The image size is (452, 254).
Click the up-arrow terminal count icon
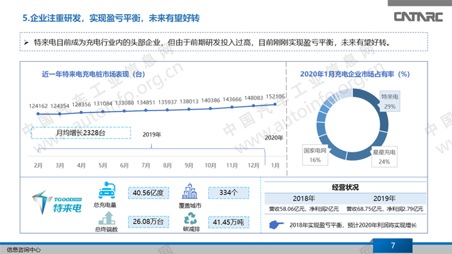point(106,218)
